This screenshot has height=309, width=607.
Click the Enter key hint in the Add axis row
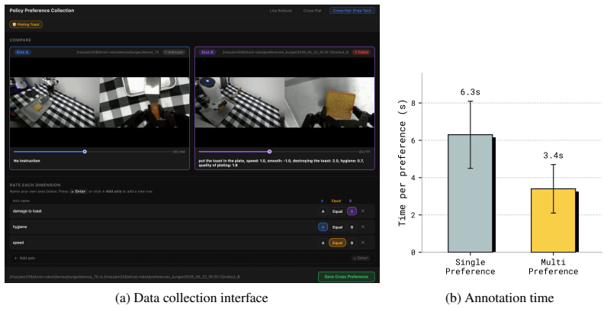click(x=361, y=259)
